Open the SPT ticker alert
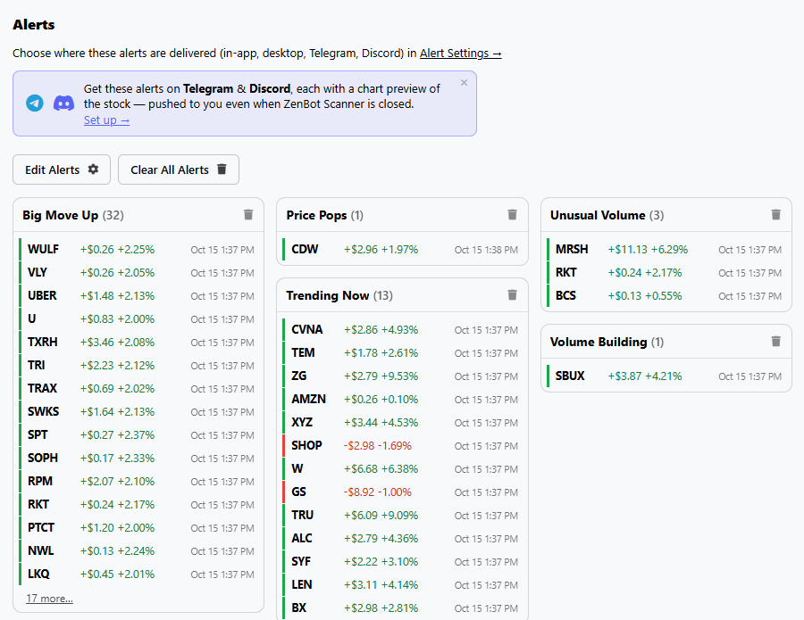This screenshot has width=804, height=620. tap(138, 434)
